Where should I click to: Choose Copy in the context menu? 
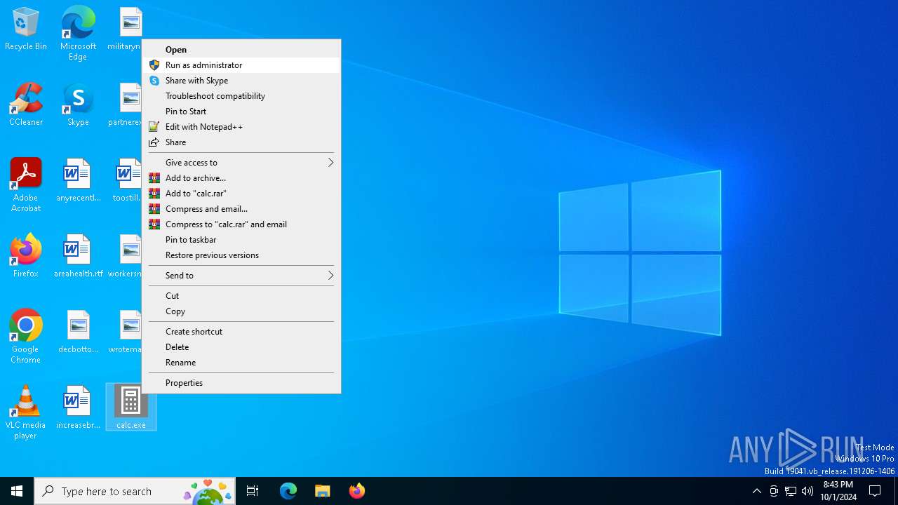tap(241, 311)
